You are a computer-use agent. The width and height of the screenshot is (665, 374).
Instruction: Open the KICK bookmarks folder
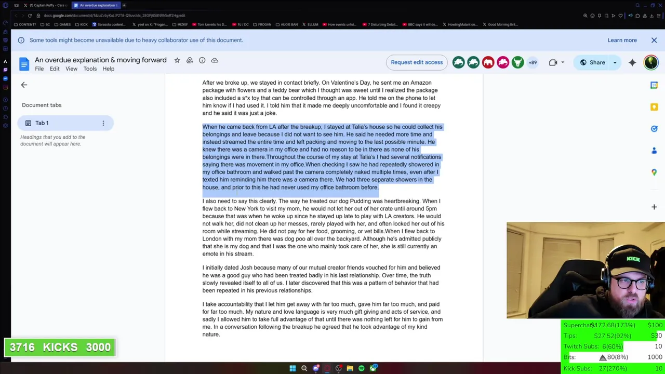pyautogui.click(x=82, y=24)
